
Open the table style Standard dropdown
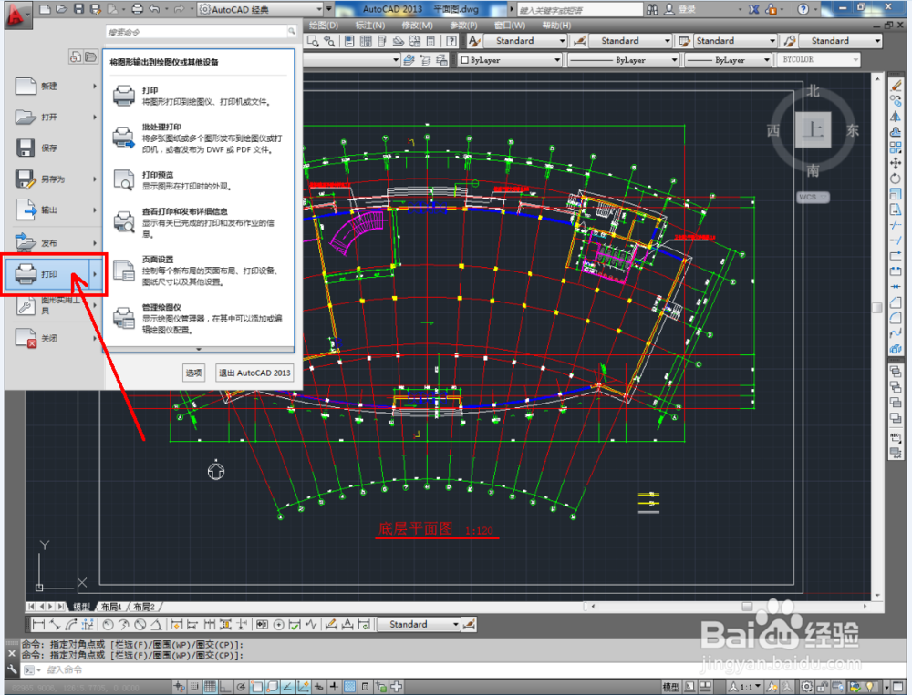(x=735, y=41)
